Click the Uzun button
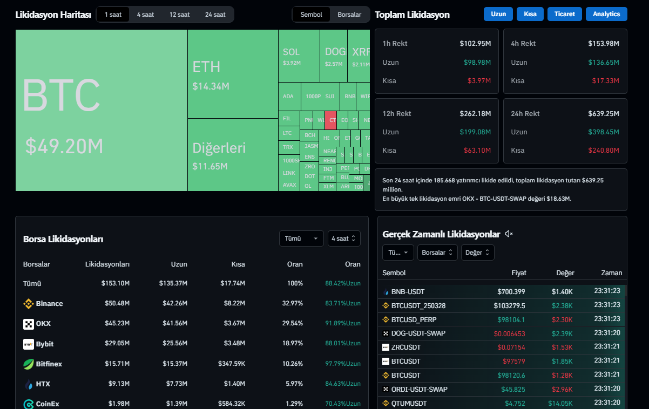 coord(498,14)
